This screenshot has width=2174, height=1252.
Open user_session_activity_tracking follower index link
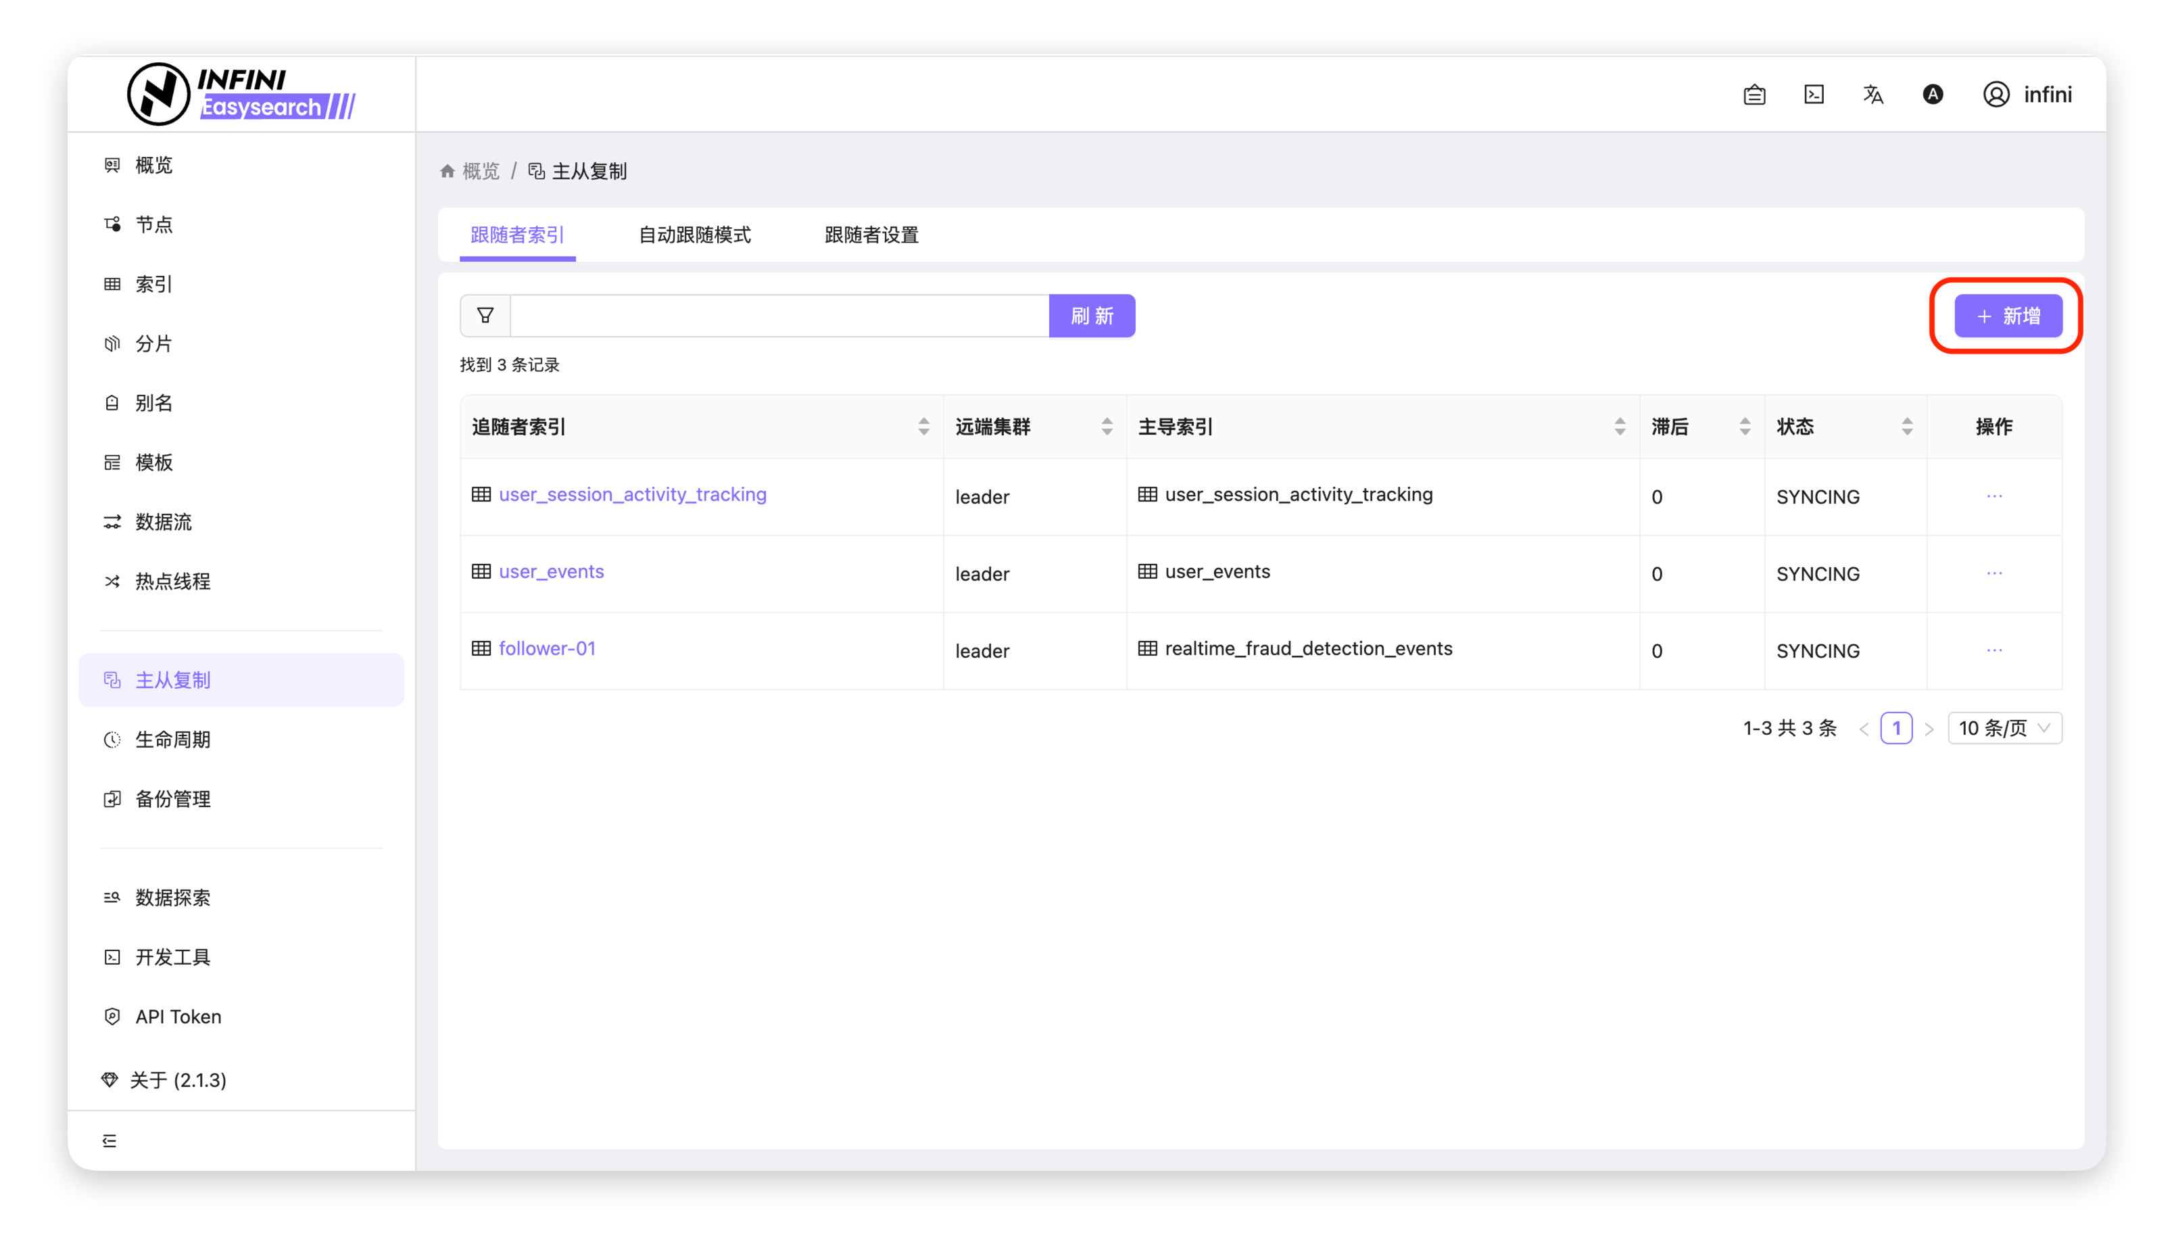tap(632, 494)
